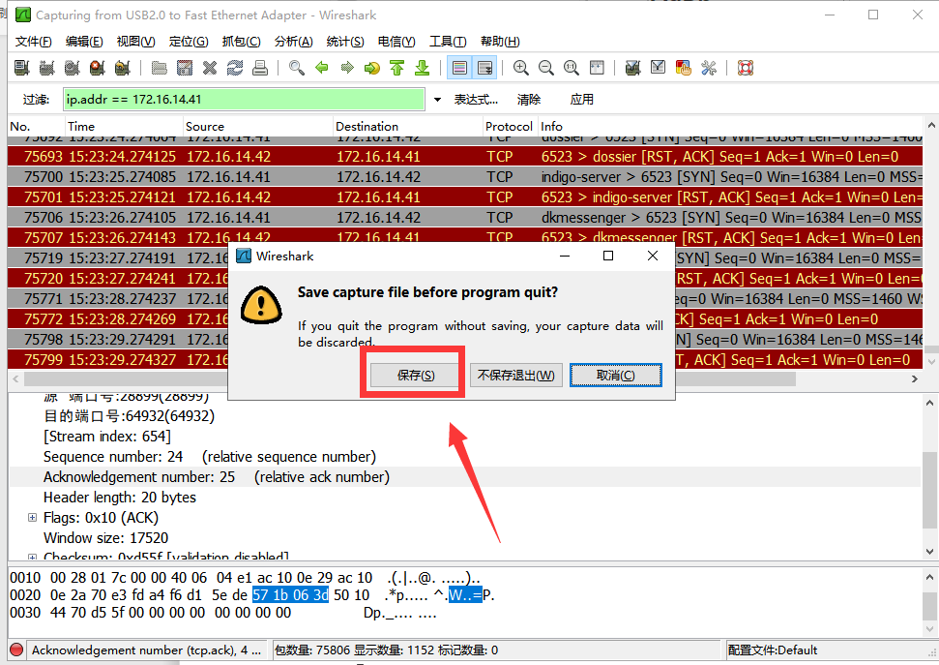The height and width of the screenshot is (665, 939).
Task: Start a new live capture
Action: 73,68
